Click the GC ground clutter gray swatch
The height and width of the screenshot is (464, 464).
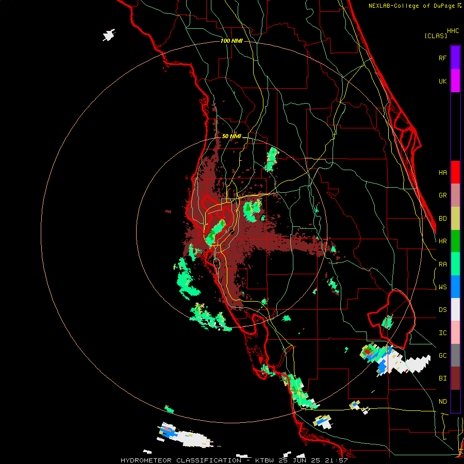point(455,355)
